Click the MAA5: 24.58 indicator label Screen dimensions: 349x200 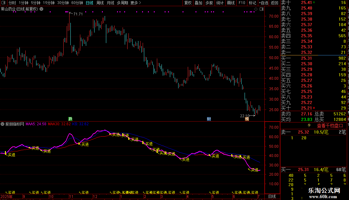pos(36,124)
